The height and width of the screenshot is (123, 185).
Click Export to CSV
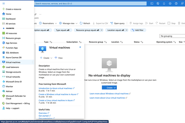(100, 23)
